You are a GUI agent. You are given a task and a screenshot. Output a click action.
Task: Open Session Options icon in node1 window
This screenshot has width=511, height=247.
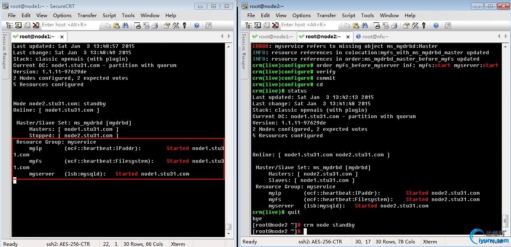[x=167, y=25]
